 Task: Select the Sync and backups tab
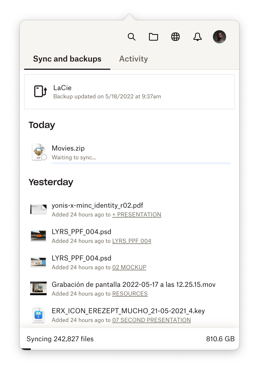click(x=67, y=59)
